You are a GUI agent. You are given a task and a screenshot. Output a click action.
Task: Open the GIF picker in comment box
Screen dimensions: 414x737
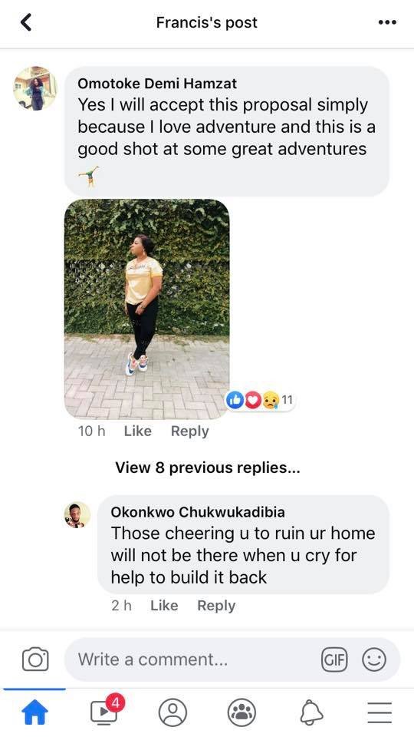pos(334,659)
